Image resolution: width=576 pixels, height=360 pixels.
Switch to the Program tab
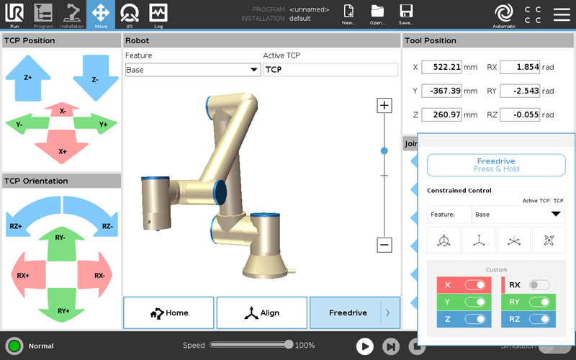[x=43, y=14]
